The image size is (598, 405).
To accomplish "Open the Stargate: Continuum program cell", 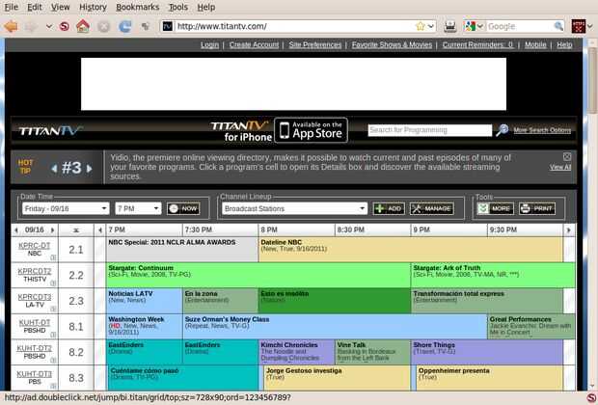I will tap(258, 275).
